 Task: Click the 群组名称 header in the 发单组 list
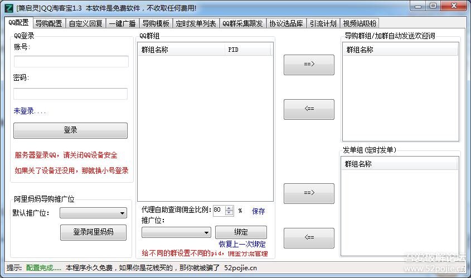[x=400, y=164]
